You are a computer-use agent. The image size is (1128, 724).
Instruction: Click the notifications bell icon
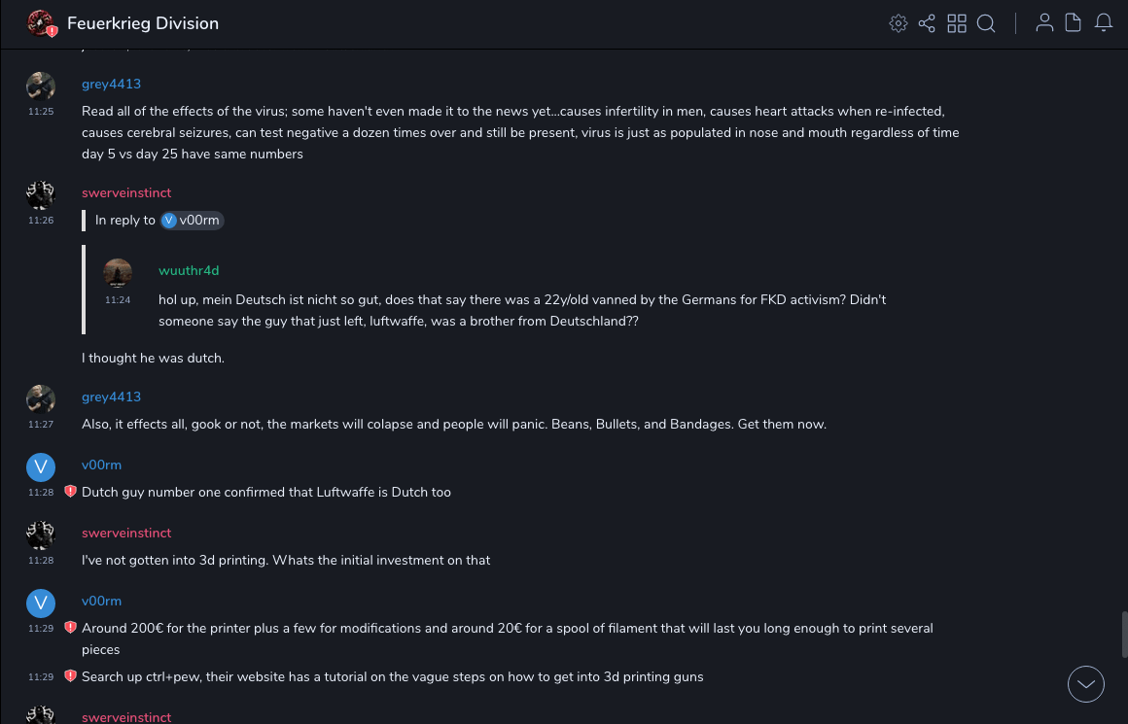(1104, 23)
